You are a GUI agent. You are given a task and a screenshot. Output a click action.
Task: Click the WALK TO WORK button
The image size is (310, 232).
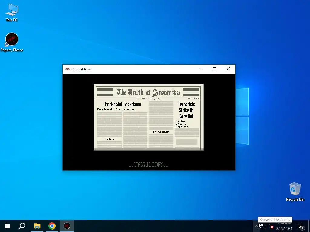coord(148,164)
